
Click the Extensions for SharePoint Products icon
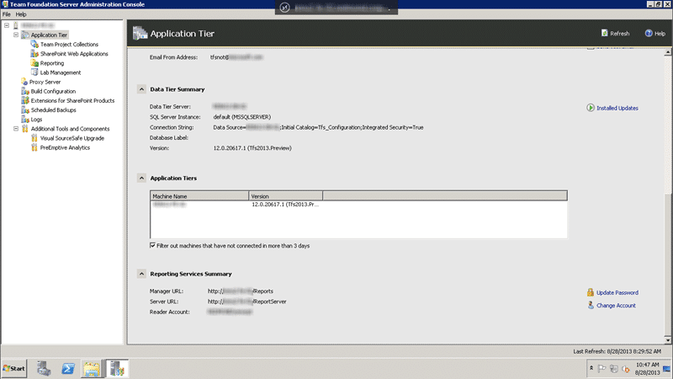[x=25, y=100]
